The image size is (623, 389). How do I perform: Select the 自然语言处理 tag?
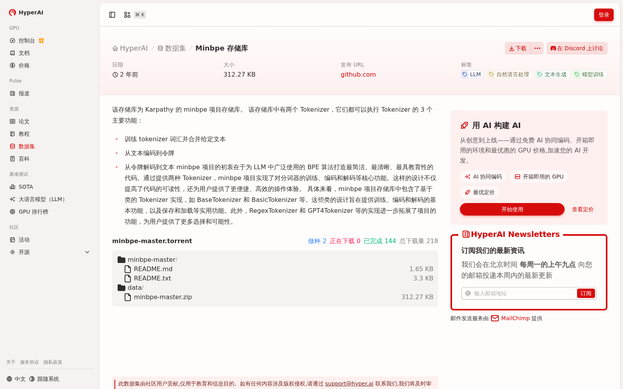510,74
